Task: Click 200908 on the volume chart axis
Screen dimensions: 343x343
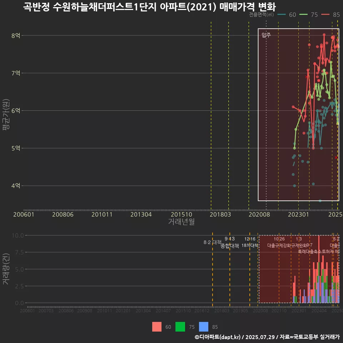Action: click(x=85, y=310)
